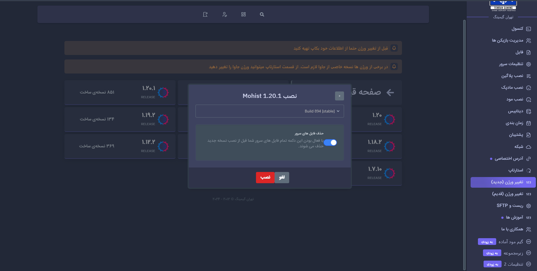The image size is (537, 271).
Task: Click the bell icon on the Java warning
Action: (394, 66)
